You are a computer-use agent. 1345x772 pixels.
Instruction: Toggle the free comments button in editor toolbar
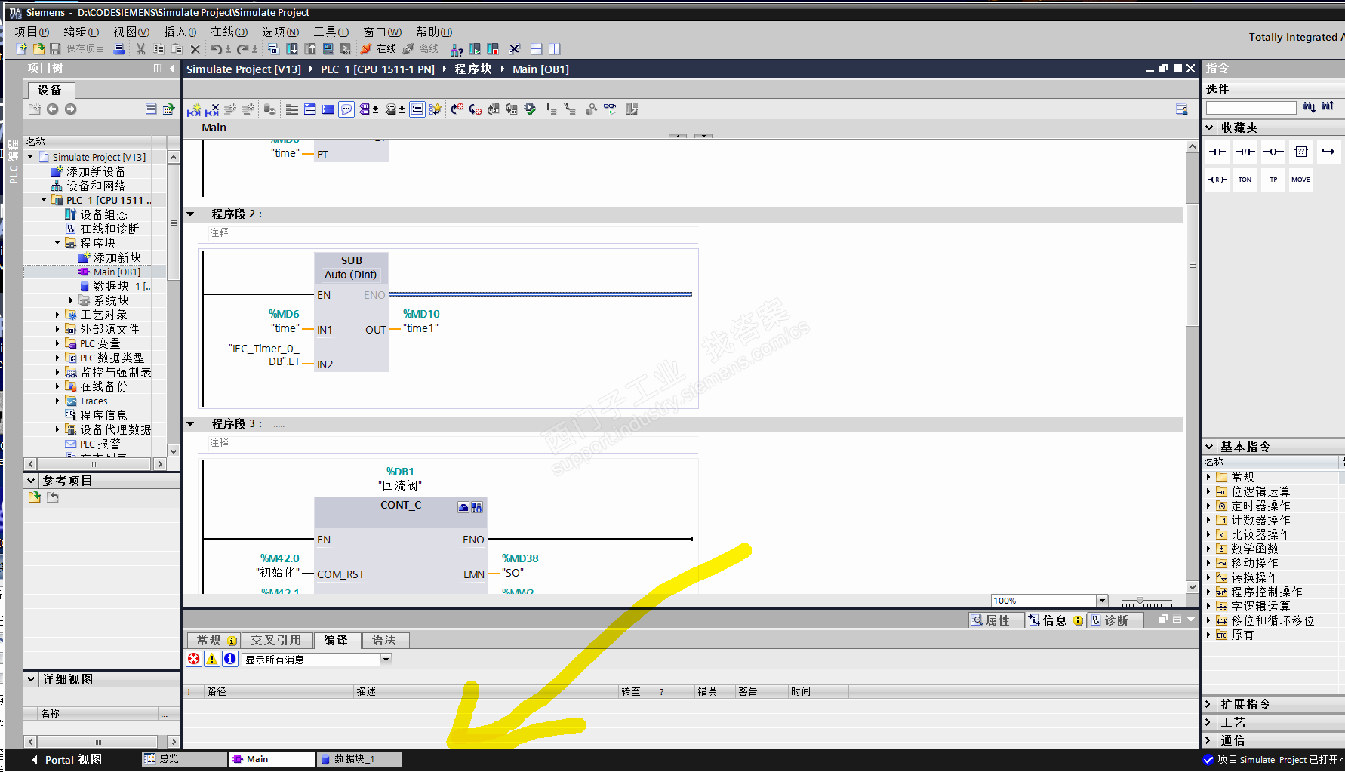[x=346, y=109]
